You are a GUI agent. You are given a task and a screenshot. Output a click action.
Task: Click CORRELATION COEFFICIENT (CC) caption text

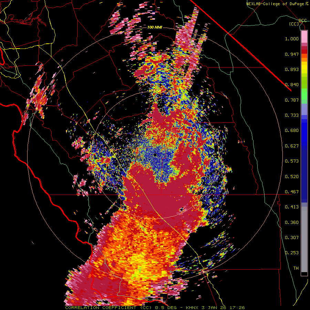tap(108, 308)
